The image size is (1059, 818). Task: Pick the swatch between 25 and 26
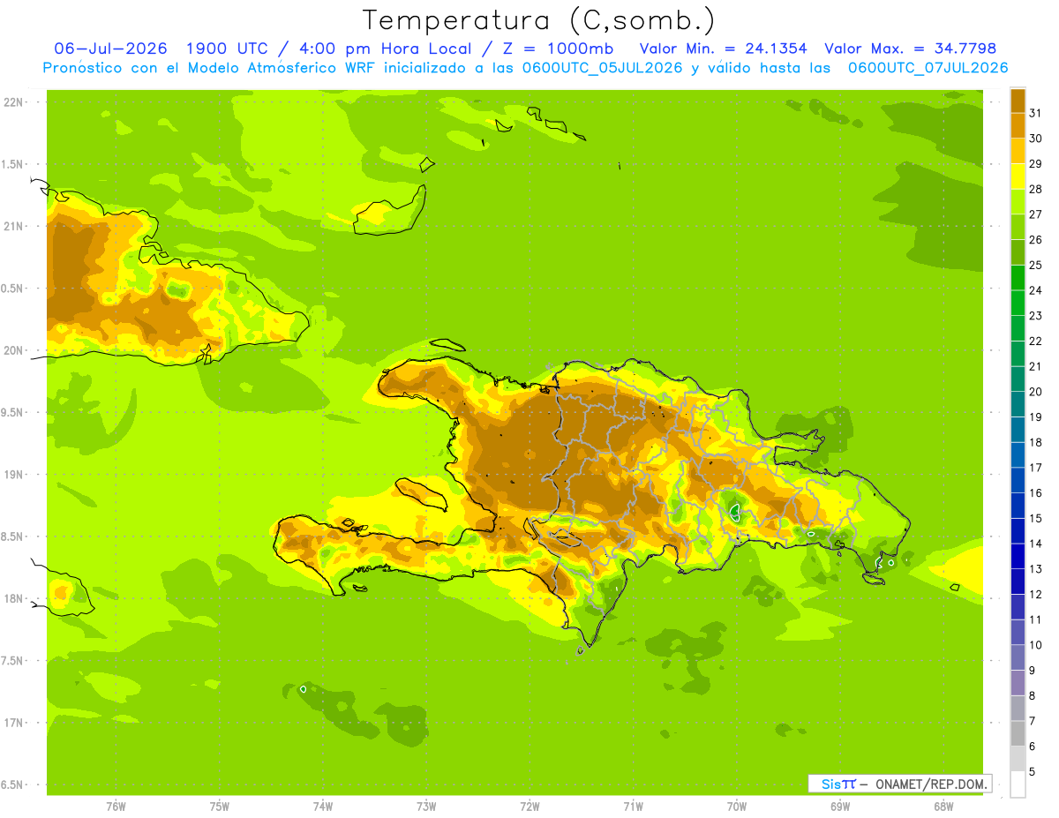tap(1018, 252)
